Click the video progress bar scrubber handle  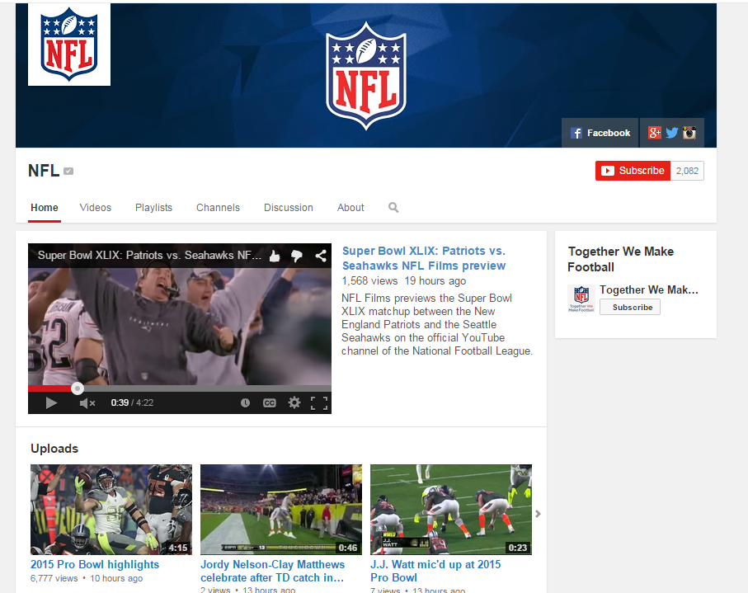pos(78,388)
